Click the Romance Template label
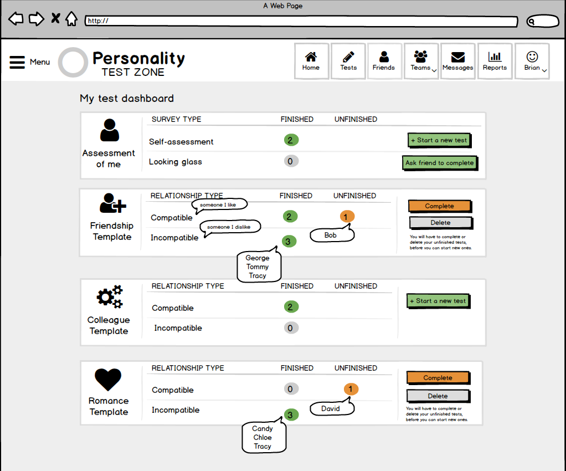The height and width of the screenshot is (471, 566). point(109,406)
